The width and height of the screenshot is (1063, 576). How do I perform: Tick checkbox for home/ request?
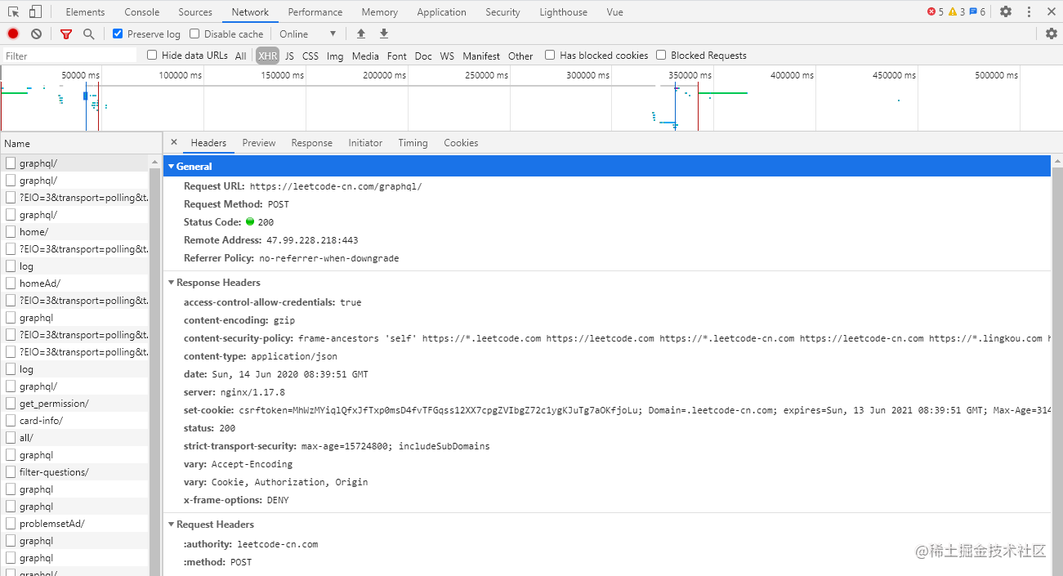pos(11,231)
